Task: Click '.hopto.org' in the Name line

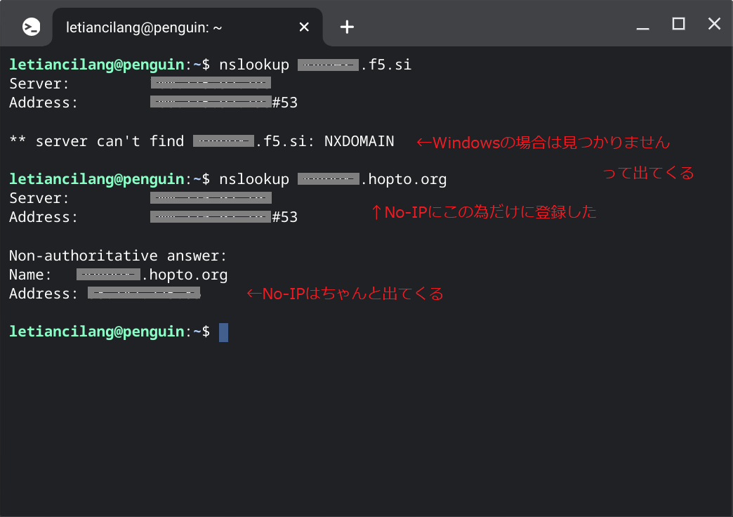Action: coord(185,275)
